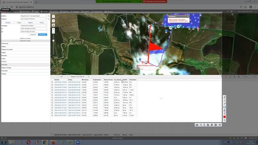This screenshot has width=258, height=145.
Task: Open the red annotation color picker
Action: [225, 117]
